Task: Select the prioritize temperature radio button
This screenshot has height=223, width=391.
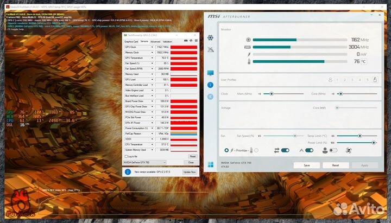Action: coord(256,150)
